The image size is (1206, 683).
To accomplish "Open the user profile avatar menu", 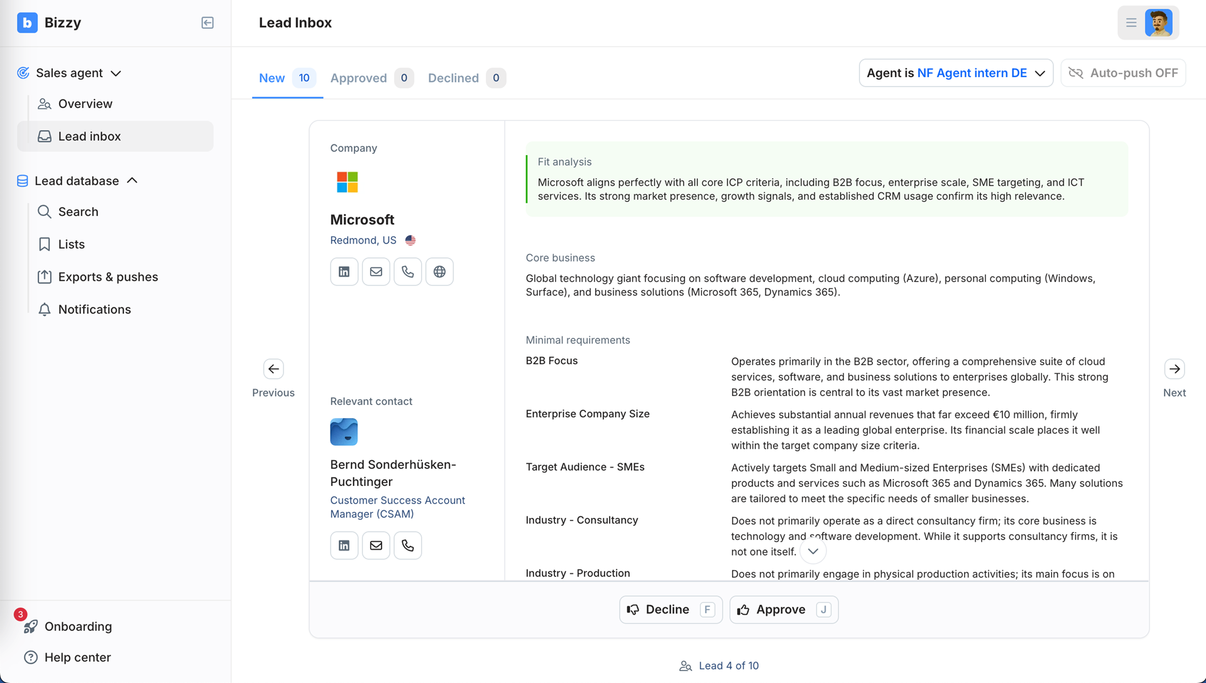I will tap(1158, 23).
